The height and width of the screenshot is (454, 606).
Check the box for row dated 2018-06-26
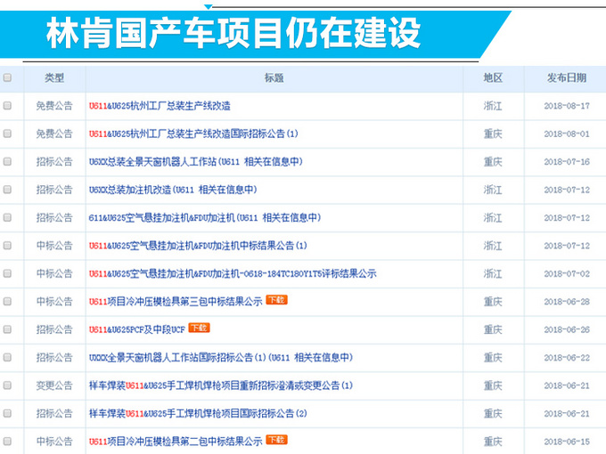7,329
